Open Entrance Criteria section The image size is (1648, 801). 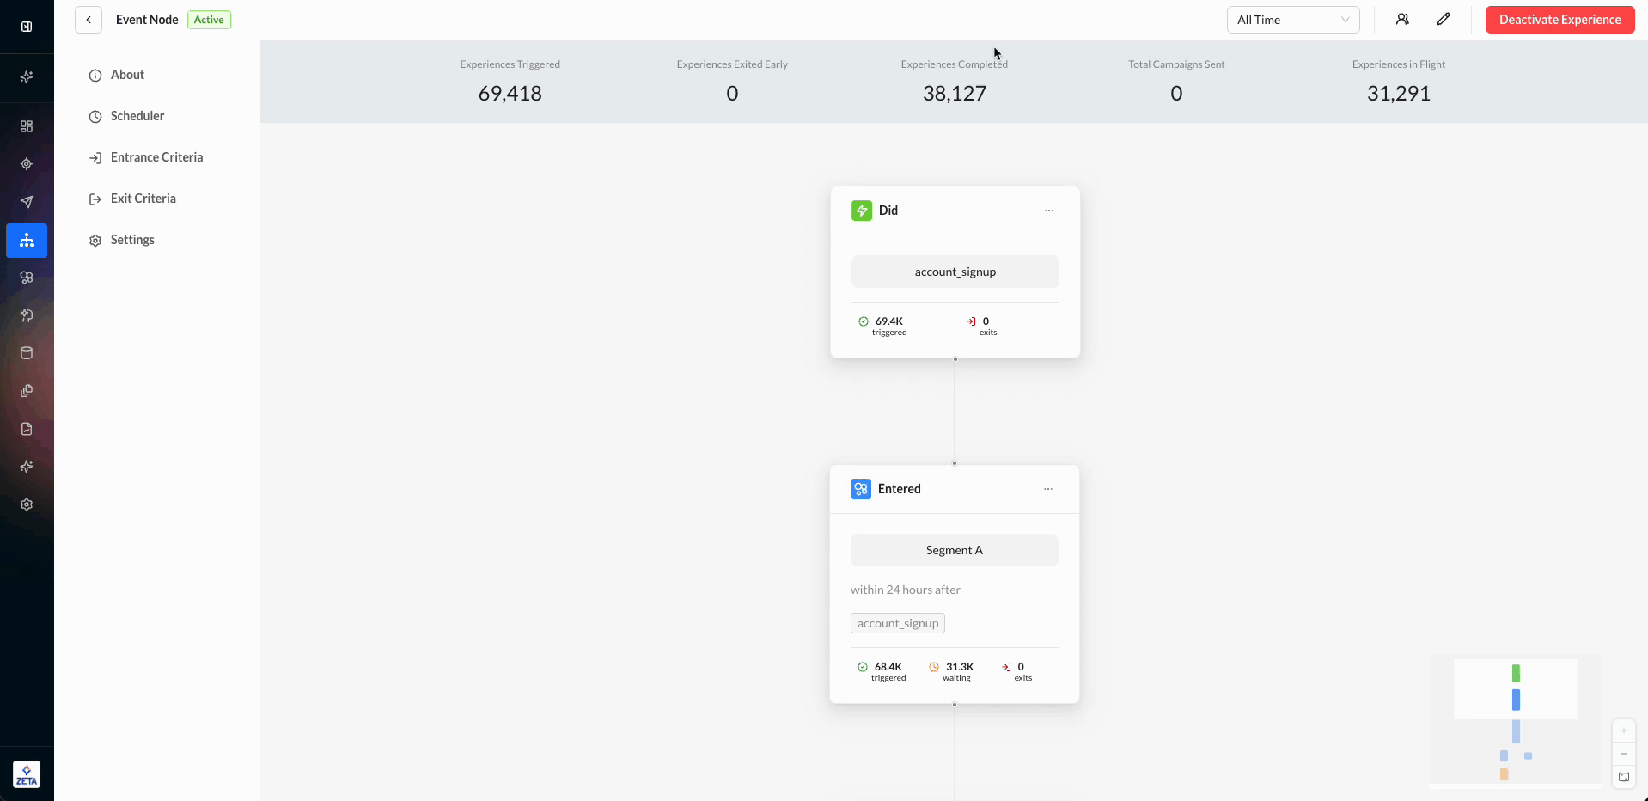[156, 157]
